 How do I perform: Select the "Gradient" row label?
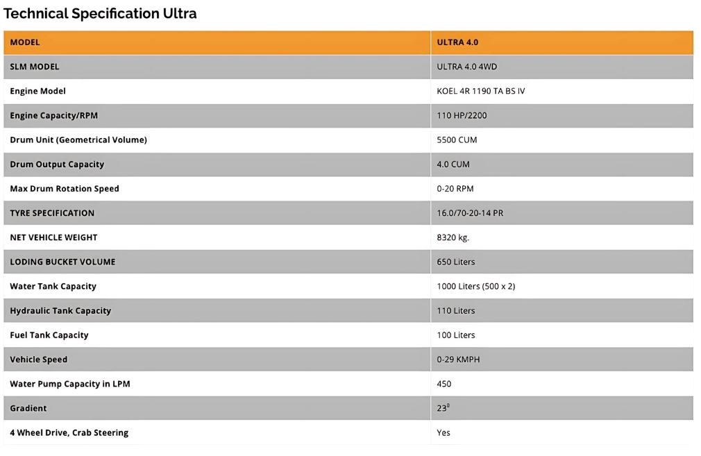(x=28, y=408)
